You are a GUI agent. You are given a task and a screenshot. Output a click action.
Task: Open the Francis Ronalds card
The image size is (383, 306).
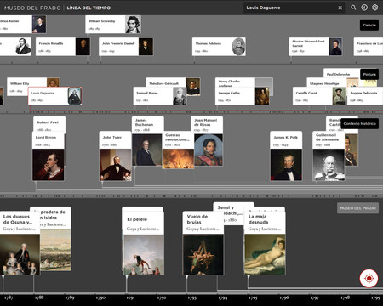point(63,47)
